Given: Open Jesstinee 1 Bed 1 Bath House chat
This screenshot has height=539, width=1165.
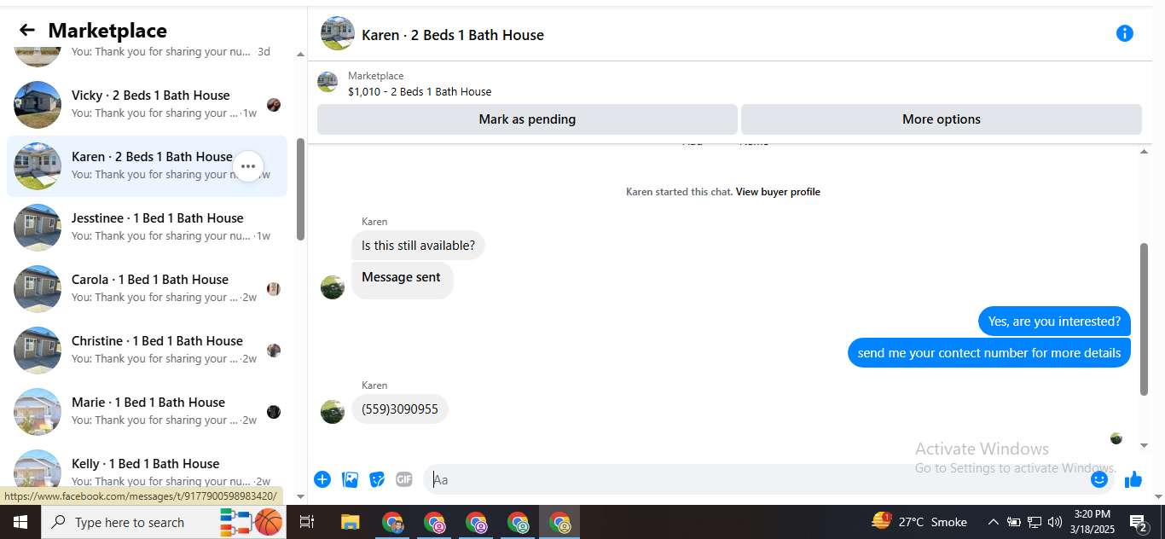Looking at the screenshot, I should pyautogui.click(x=147, y=228).
